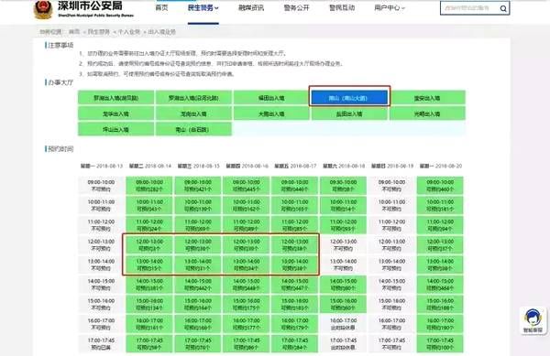Book Friday 08-17 slot 10:00-11:00
Viewport: 550px width, 356px height.
[294, 205]
